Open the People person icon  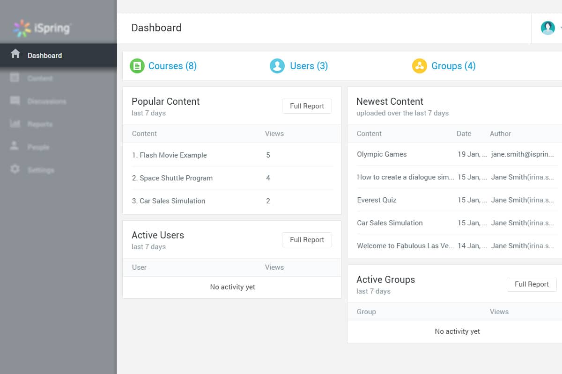[x=15, y=146]
